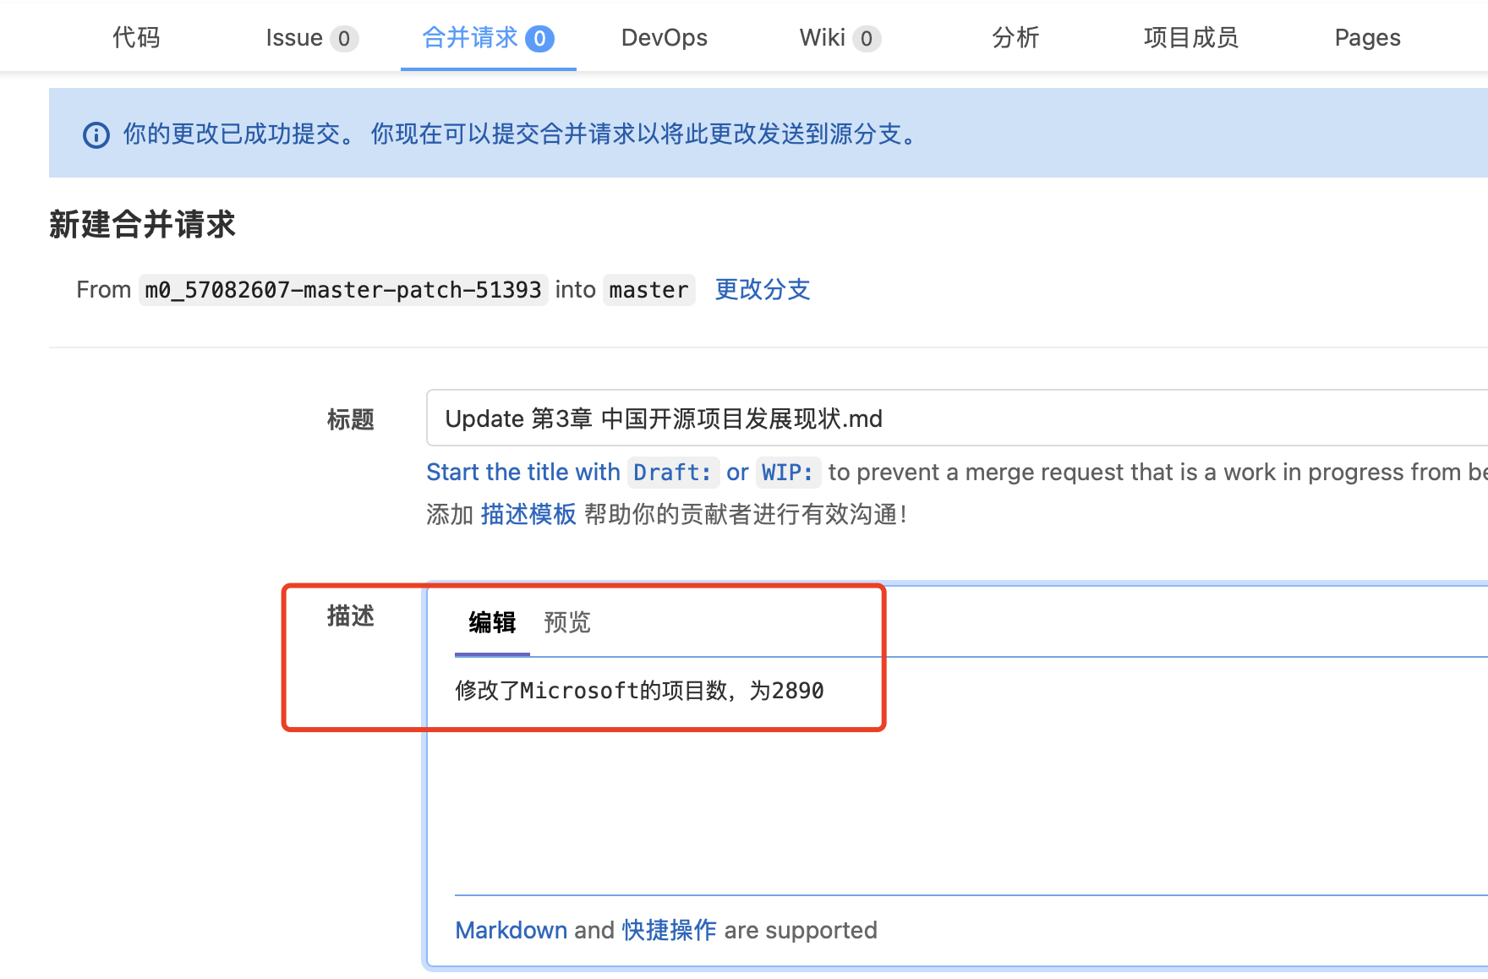The width and height of the screenshot is (1488, 979).
Task: Click the 标题 title input field
Action: [x=957, y=418]
